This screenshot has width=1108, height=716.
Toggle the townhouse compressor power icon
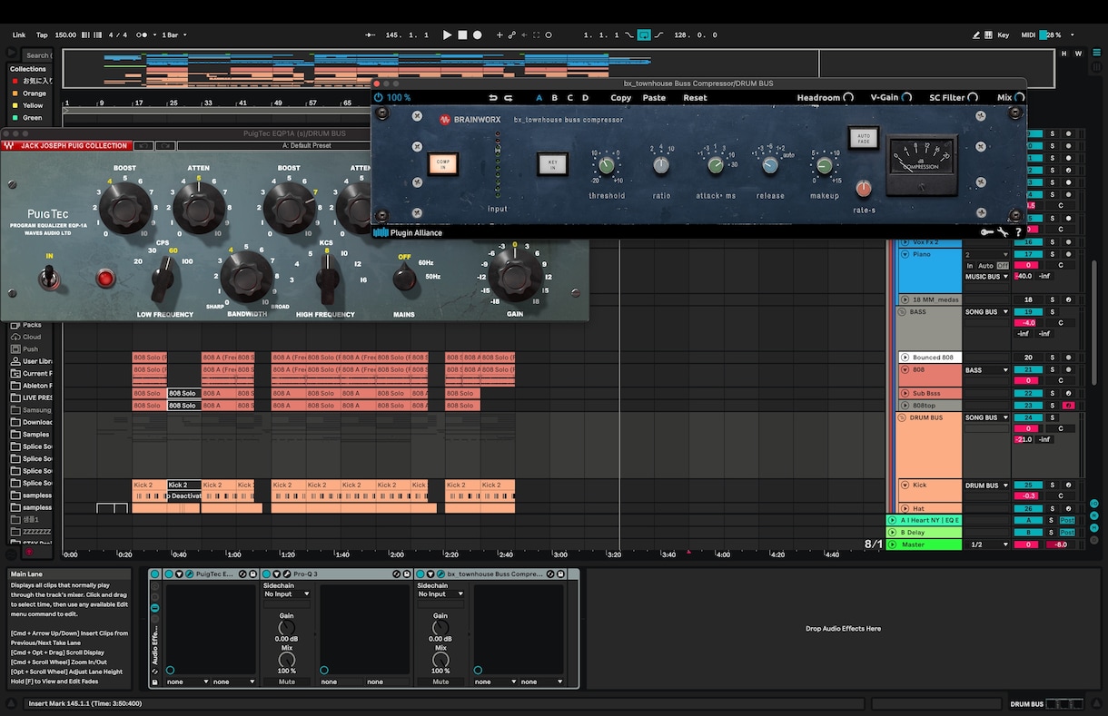pos(379,97)
